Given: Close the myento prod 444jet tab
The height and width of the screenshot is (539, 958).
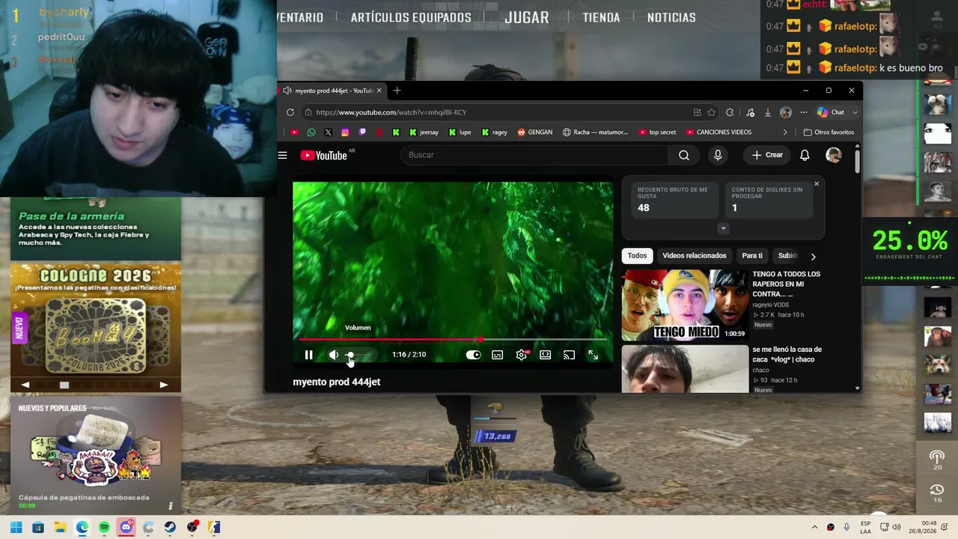Looking at the screenshot, I should (379, 91).
